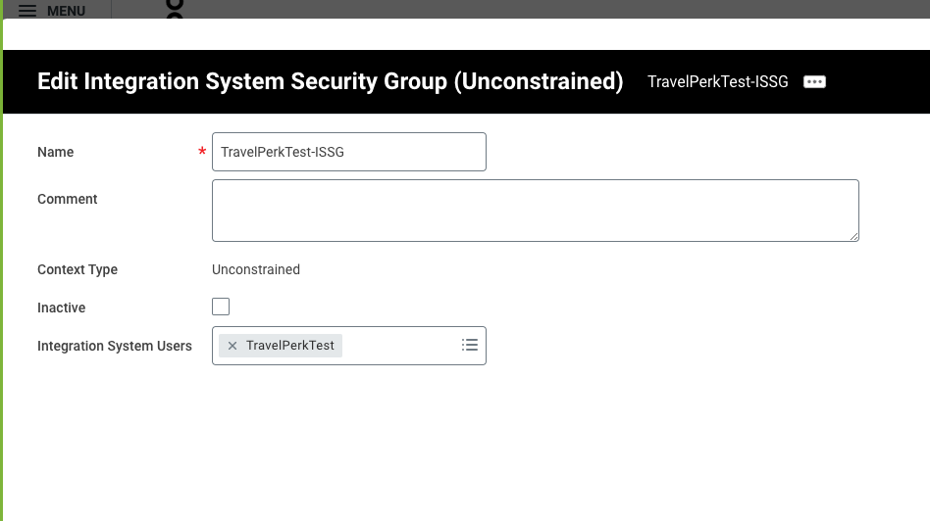Focus the Name input field
This screenshot has width=930, height=521.
tap(349, 152)
